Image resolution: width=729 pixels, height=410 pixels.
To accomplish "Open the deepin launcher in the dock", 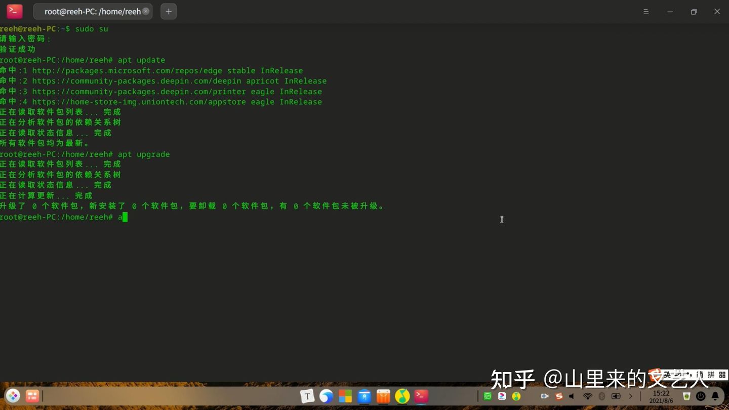I will pos(13,396).
